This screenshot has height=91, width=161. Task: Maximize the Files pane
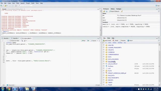159,38
